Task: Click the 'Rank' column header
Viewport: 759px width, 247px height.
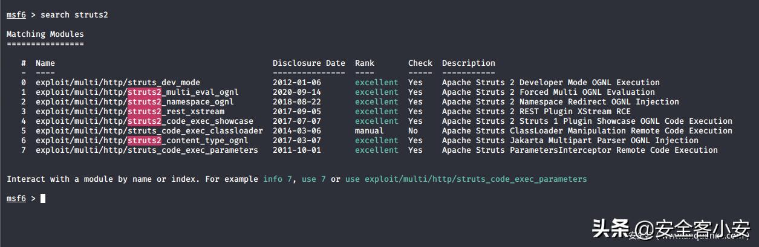Action: (x=364, y=63)
